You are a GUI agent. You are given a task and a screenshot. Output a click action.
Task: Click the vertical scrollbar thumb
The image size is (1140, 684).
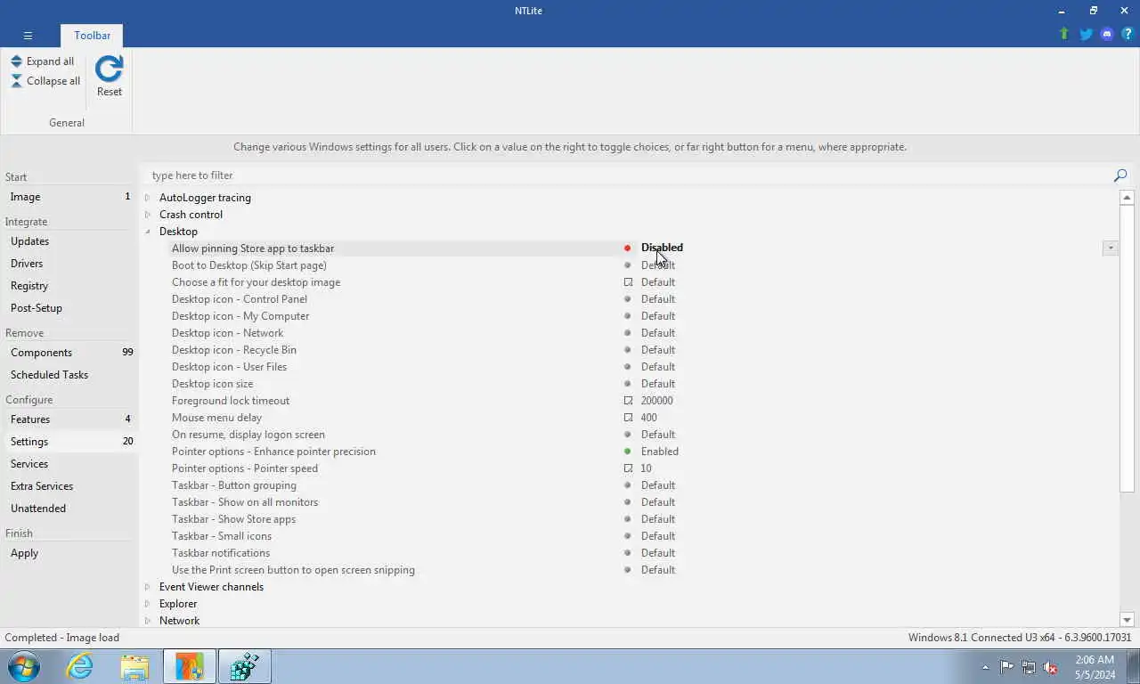(x=1127, y=348)
